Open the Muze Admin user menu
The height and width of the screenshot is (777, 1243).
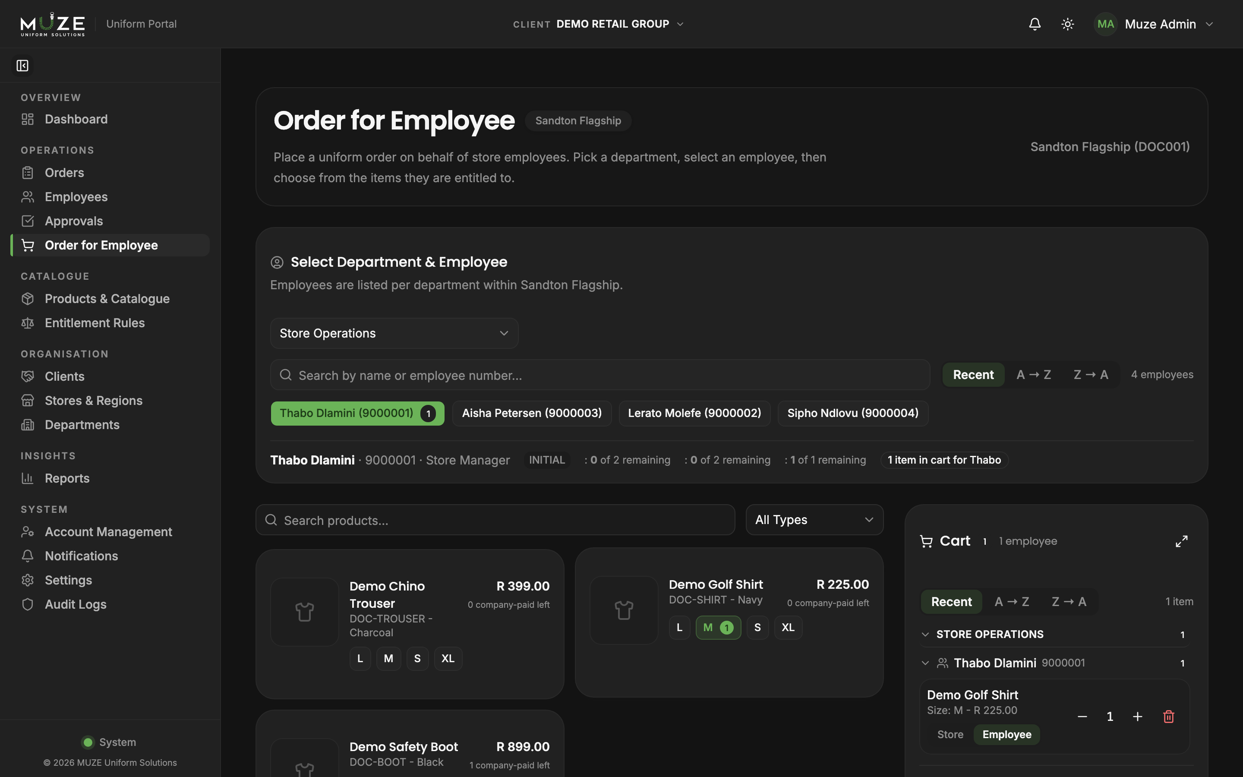(x=1154, y=24)
